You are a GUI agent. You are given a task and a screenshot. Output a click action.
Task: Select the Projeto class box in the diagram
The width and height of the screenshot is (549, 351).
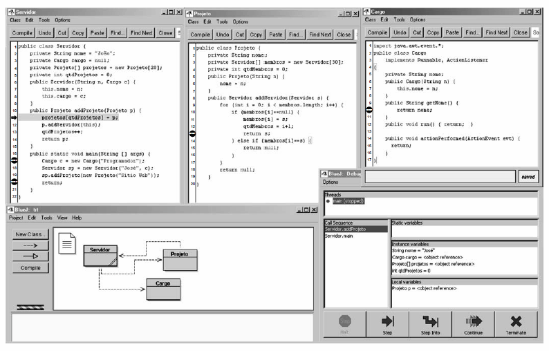click(180, 260)
